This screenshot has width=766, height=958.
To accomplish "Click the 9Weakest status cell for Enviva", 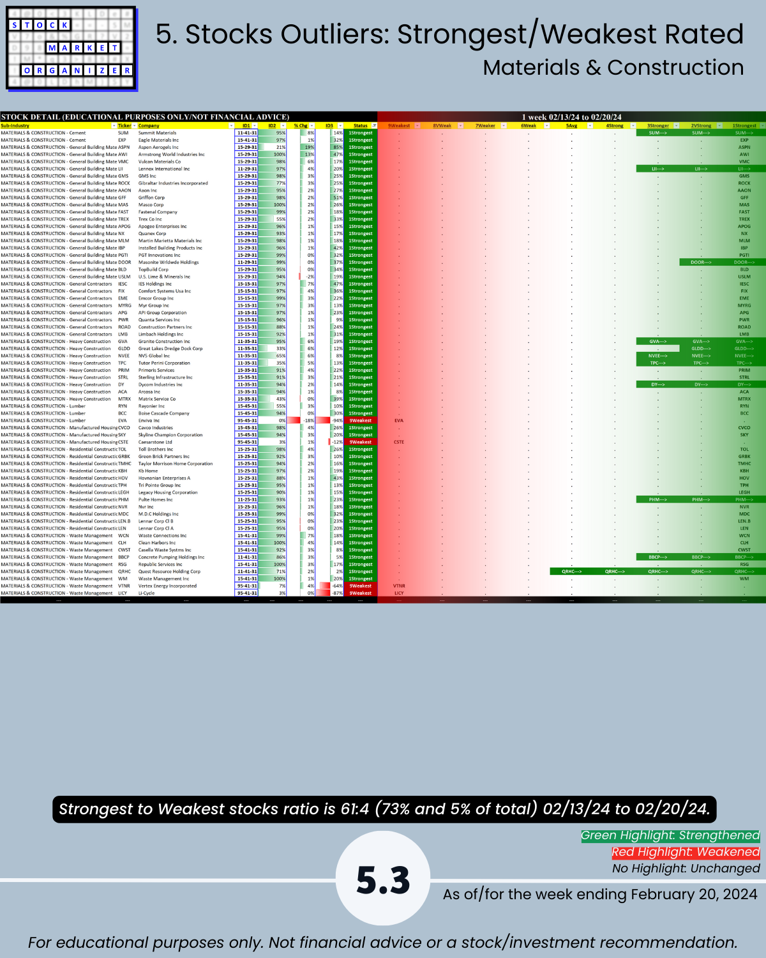I will pyautogui.click(x=361, y=420).
